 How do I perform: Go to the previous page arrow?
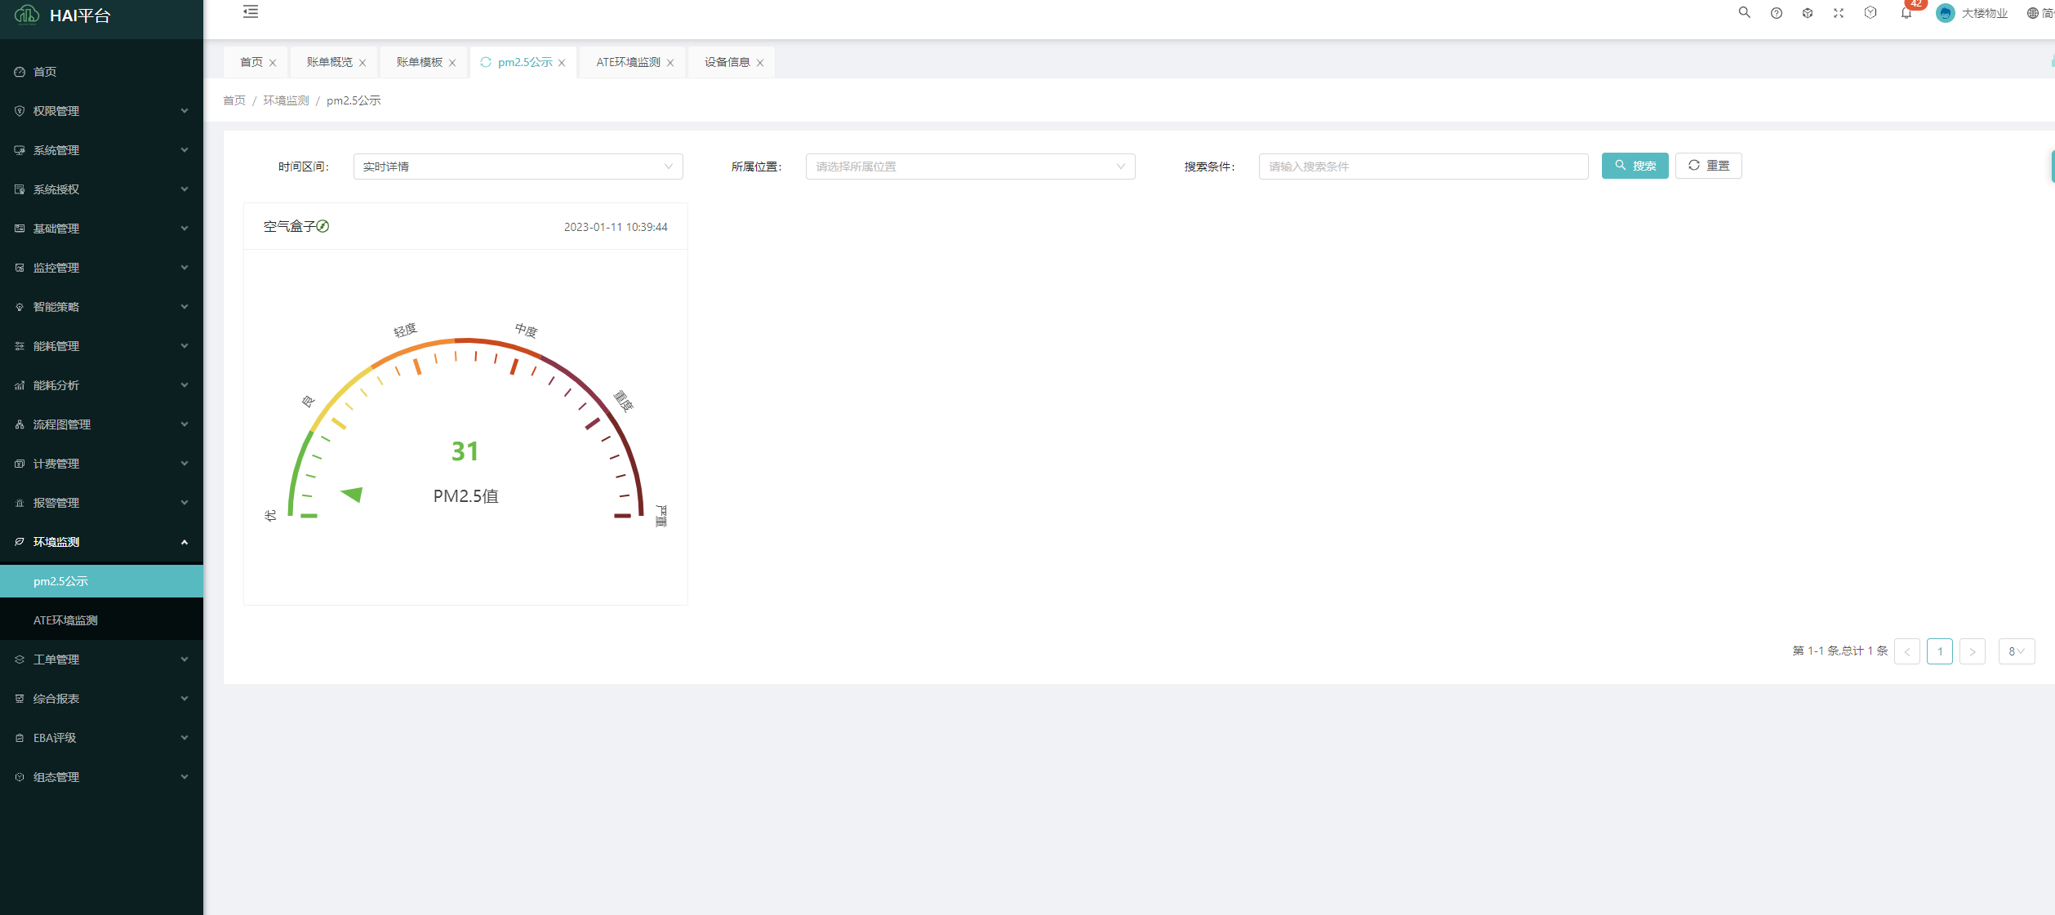coord(1906,651)
